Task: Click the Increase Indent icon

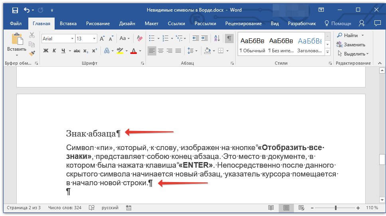Action: pyautogui.click(x=205, y=38)
